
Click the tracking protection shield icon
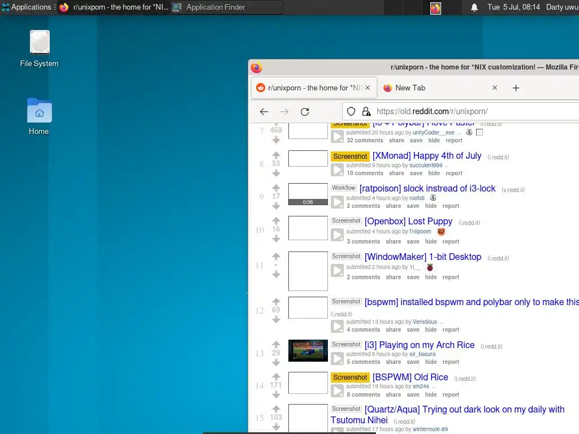[351, 111]
